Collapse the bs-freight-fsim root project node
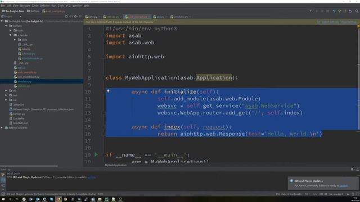Screen dimensions: 360x202 [2, 21]
